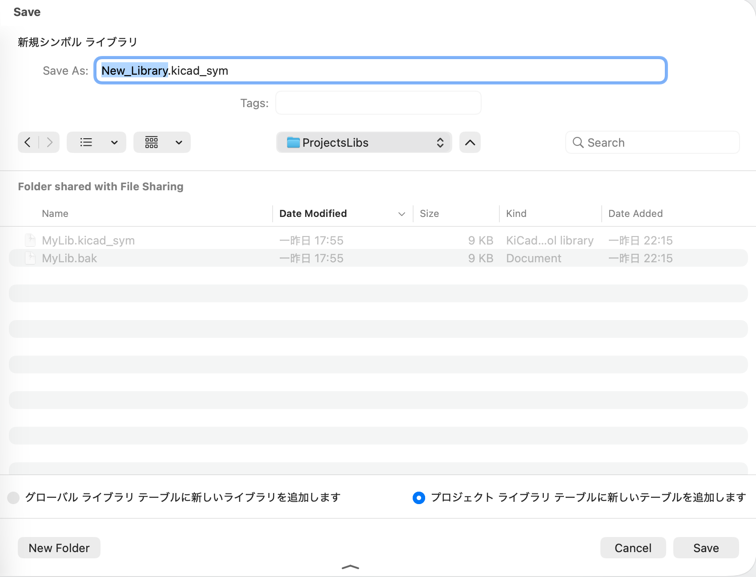
Task: Select the MyLib.bak file row
Action: [378, 258]
